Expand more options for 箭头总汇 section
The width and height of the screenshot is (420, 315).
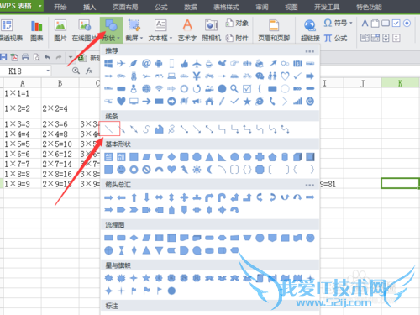(x=309, y=185)
